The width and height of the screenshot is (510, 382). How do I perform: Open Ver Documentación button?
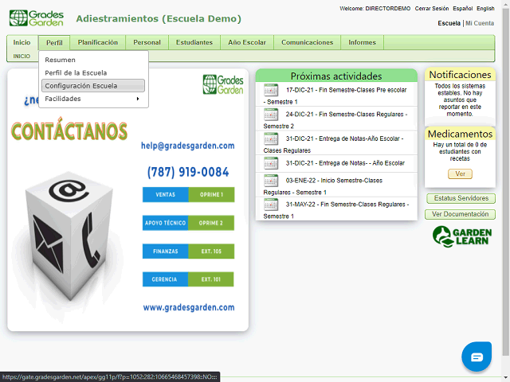point(460,214)
